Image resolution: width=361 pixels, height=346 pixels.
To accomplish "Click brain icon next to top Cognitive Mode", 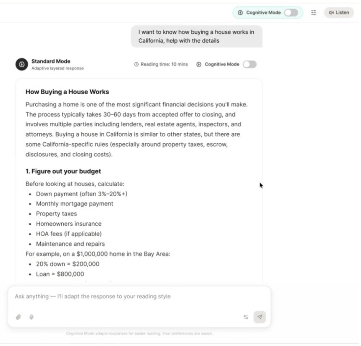I will tap(240, 13).
